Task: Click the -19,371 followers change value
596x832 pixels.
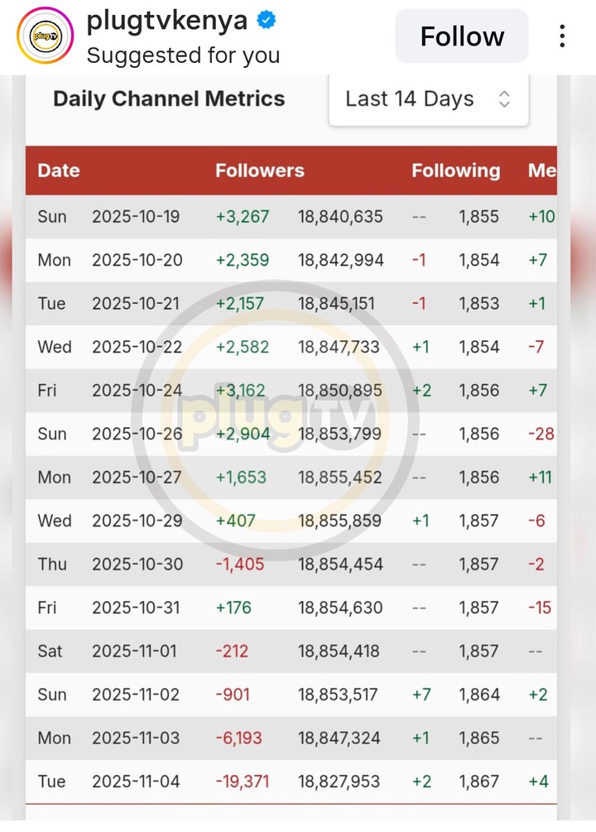Action: pos(243,782)
